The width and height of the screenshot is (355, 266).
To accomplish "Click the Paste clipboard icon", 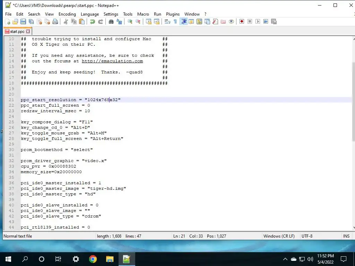I will 82,22.
